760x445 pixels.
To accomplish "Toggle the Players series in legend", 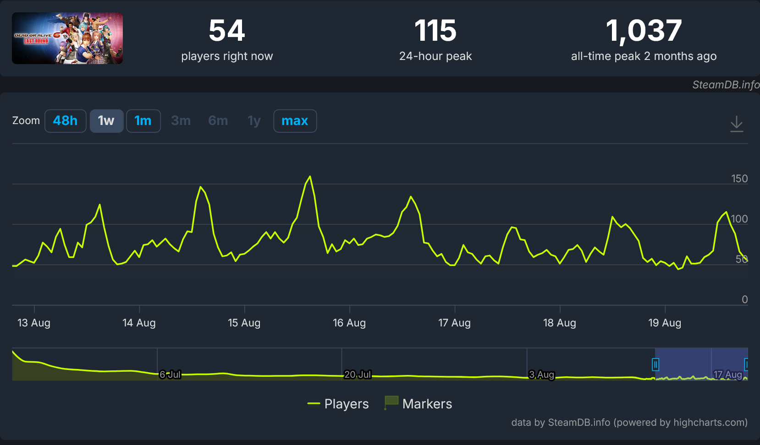I will 338,404.
